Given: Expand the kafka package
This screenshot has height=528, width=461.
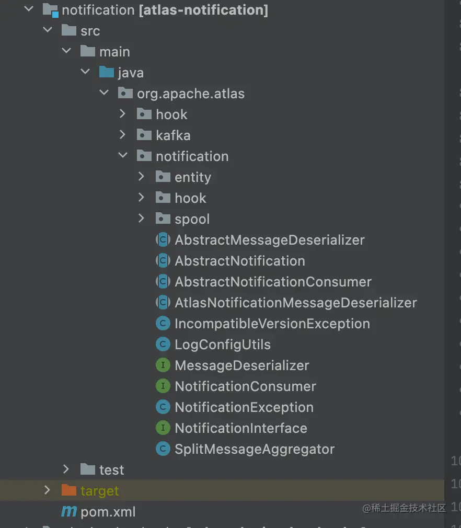Looking at the screenshot, I should (123, 135).
